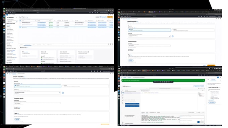Open CloudShell icon in the VPC window's AWS header
The width and height of the screenshot is (228, 128).
90,13
